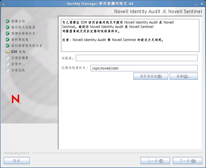Click the IDM 組態 step label
Image resolution: width=206 pixels, height=168 pixels.
point(18,52)
